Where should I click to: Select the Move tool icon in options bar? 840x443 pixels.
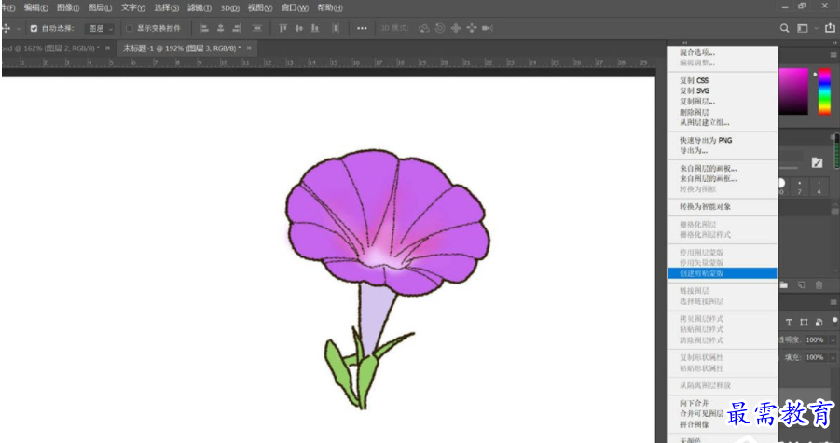[7, 28]
